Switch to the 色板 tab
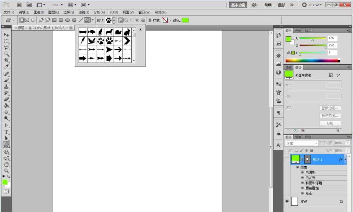 point(298,31)
